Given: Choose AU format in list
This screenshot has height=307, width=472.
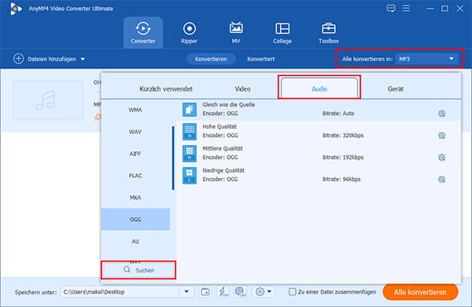Looking at the screenshot, I should pyautogui.click(x=135, y=242).
